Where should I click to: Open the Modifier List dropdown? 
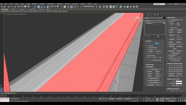pyautogui.click(x=155, y=21)
